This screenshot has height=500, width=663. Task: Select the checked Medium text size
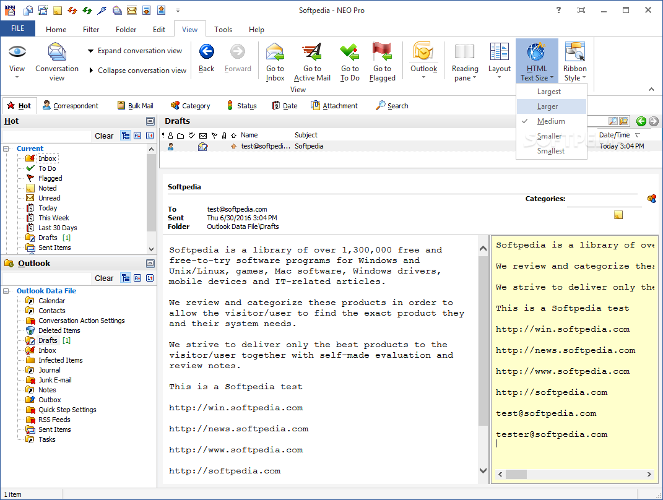point(552,121)
